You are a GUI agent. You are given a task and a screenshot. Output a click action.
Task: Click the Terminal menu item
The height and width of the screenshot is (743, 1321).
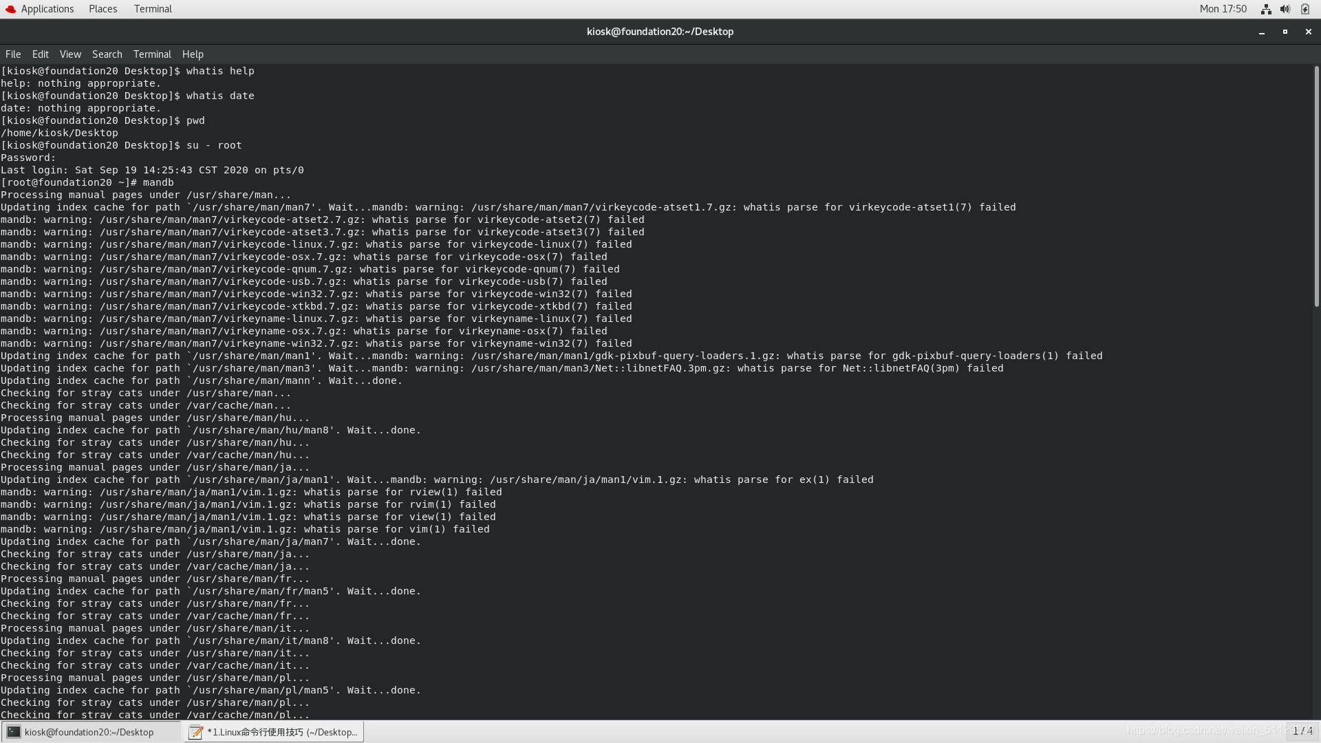click(x=153, y=54)
